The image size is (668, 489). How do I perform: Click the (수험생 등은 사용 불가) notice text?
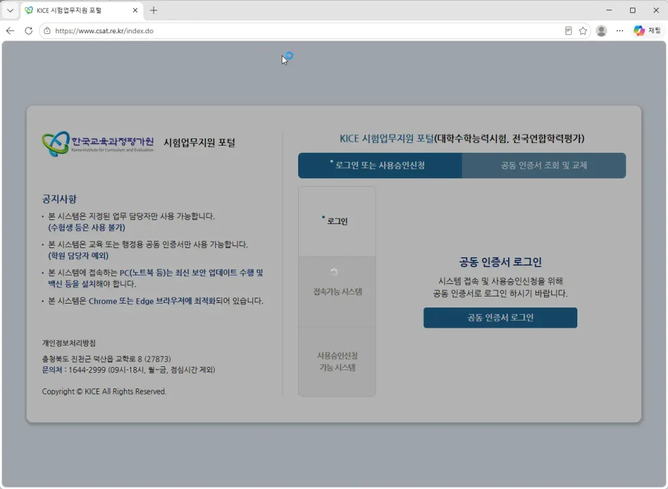tap(87, 228)
